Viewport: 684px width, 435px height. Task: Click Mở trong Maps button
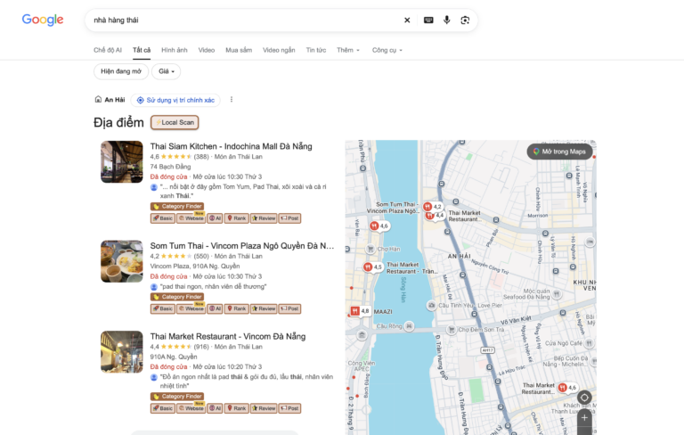559,152
